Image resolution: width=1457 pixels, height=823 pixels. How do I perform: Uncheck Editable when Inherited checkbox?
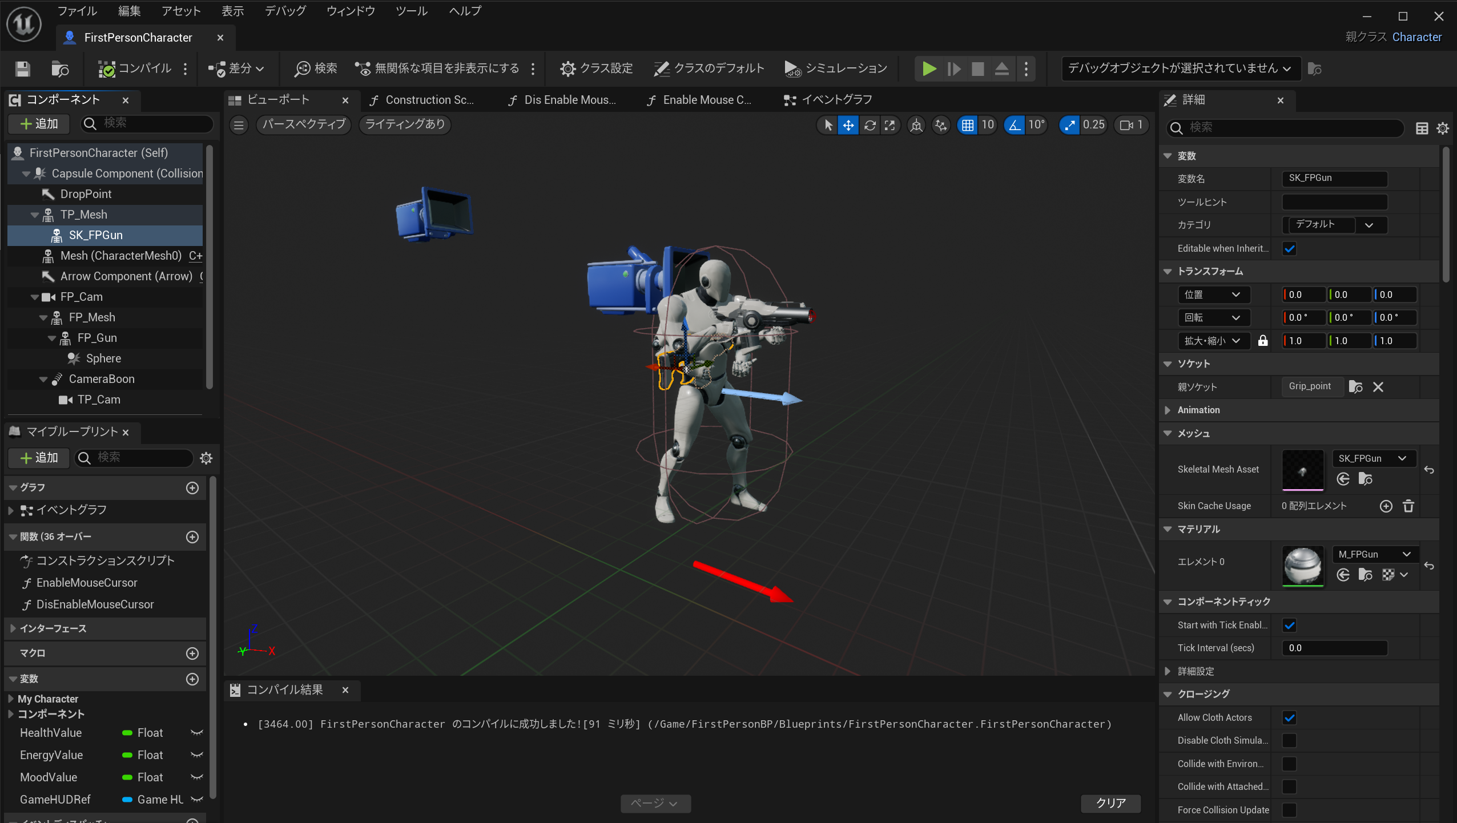tap(1289, 249)
